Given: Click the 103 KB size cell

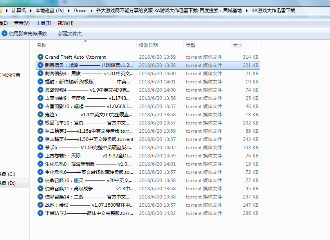Looking at the screenshot, I should 251,147.
